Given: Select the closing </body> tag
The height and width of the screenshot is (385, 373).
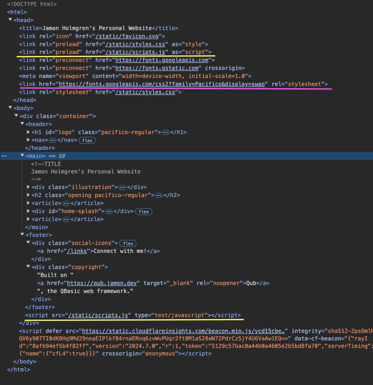Looking at the screenshot, I should [x=25, y=362].
